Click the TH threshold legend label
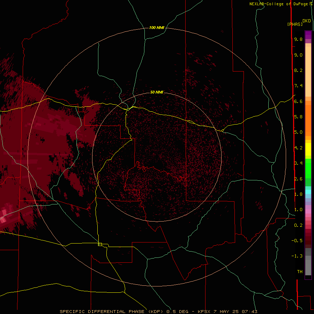This screenshot has height=314, width=314. pos(300,272)
